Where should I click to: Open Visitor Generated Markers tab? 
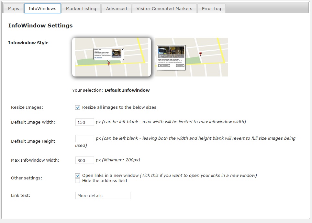pyautogui.click(x=164, y=8)
